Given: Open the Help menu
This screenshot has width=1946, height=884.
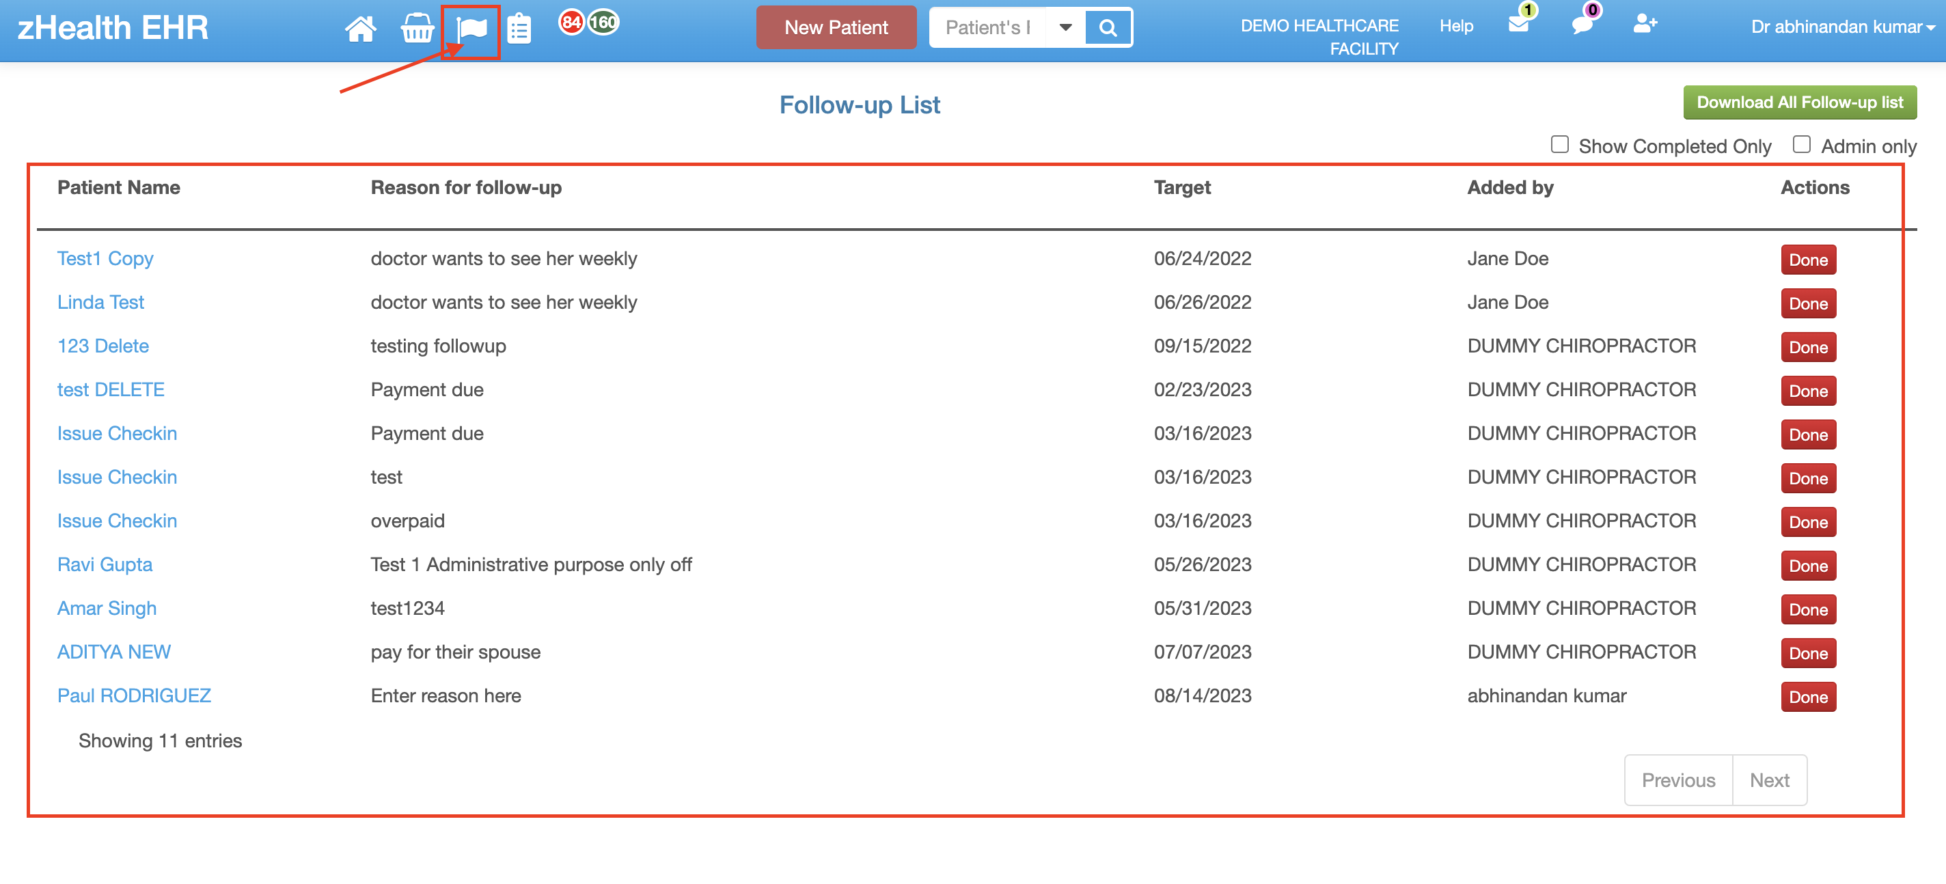Looking at the screenshot, I should pos(1455,27).
